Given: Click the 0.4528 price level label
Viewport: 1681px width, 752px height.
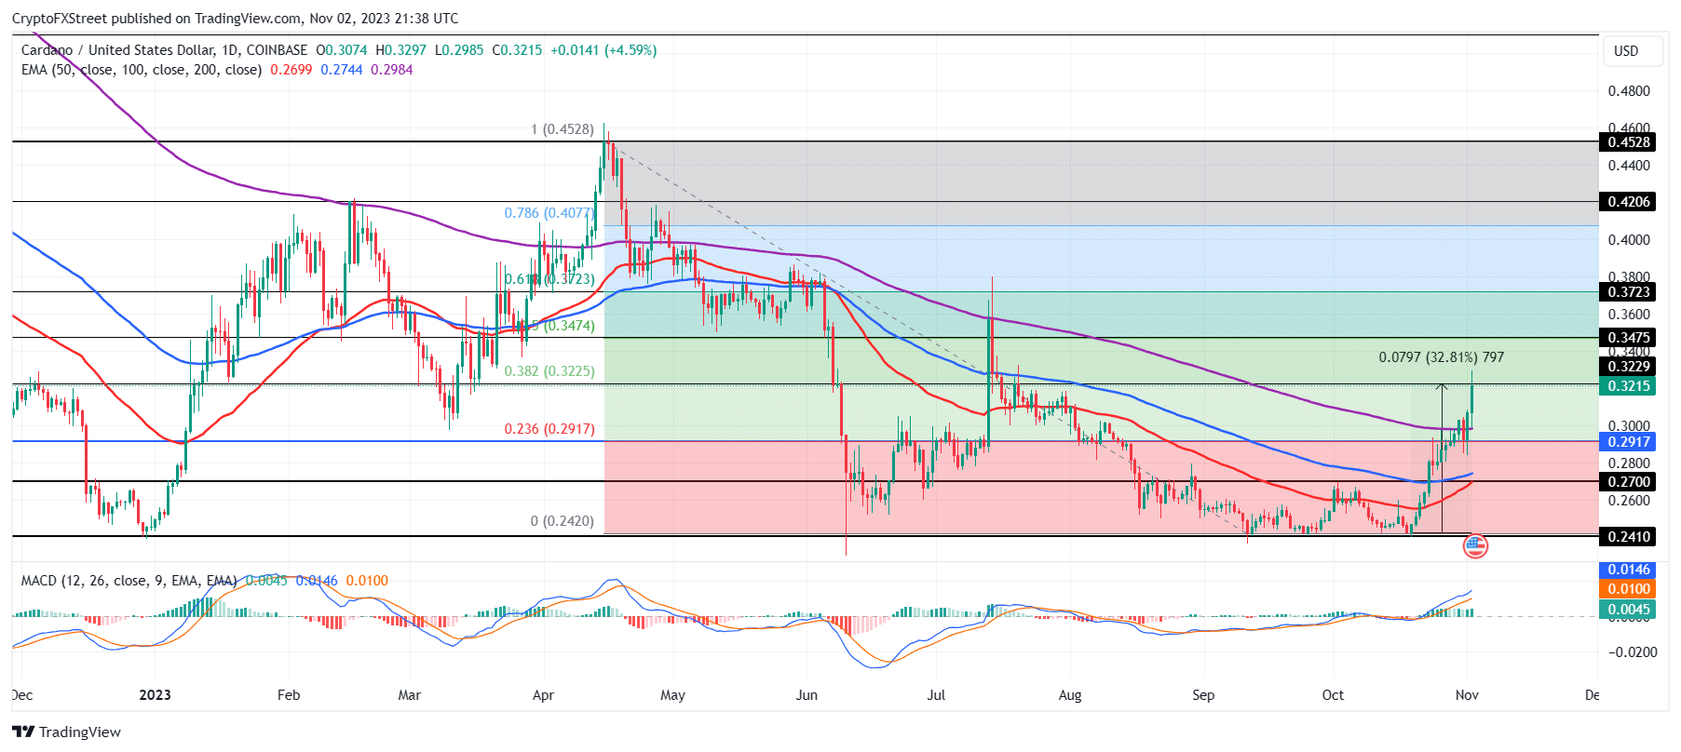Looking at the screenshot, I should click(1627, 142).
